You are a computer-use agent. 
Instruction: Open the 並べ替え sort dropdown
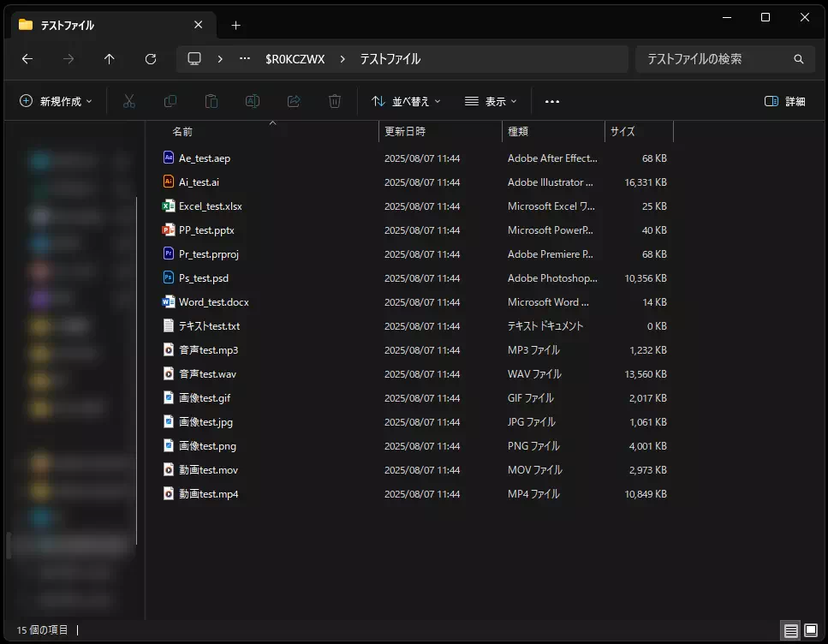coord(406,101)
